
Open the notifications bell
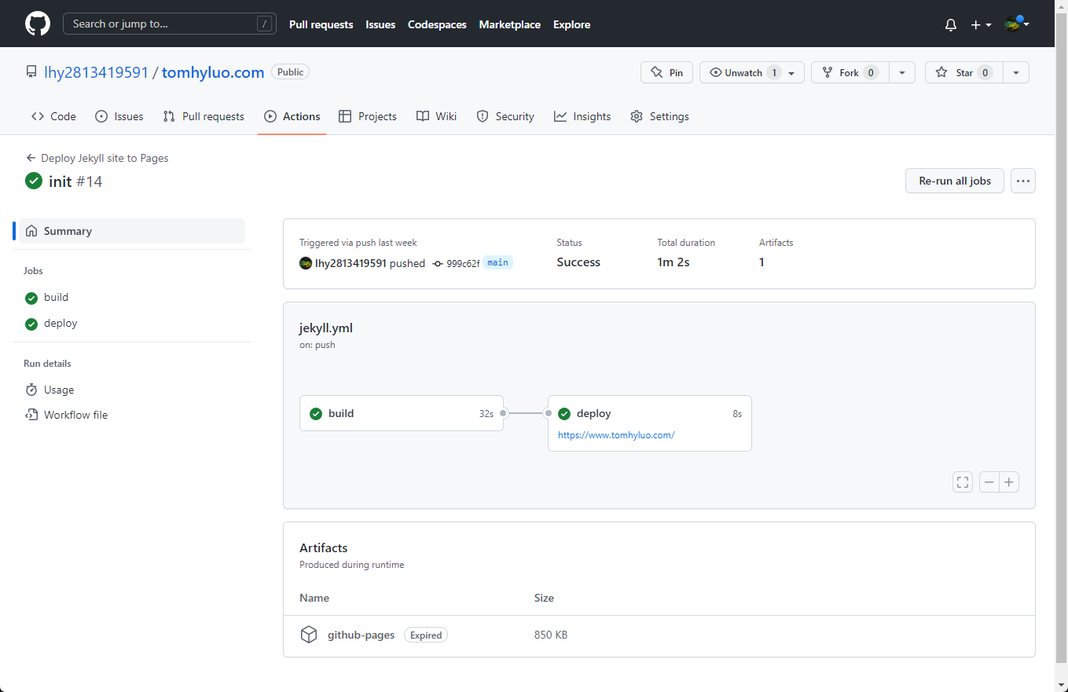pyautogui.click(x=950, y=25)
